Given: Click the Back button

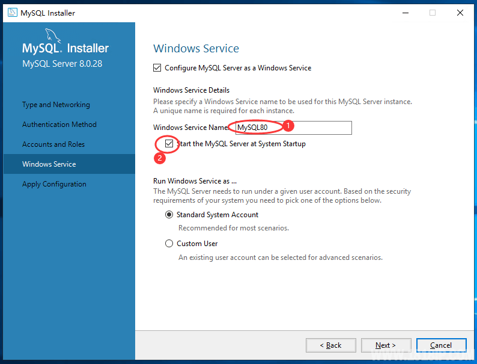Looking at the screenshot, I should point(330,345).
